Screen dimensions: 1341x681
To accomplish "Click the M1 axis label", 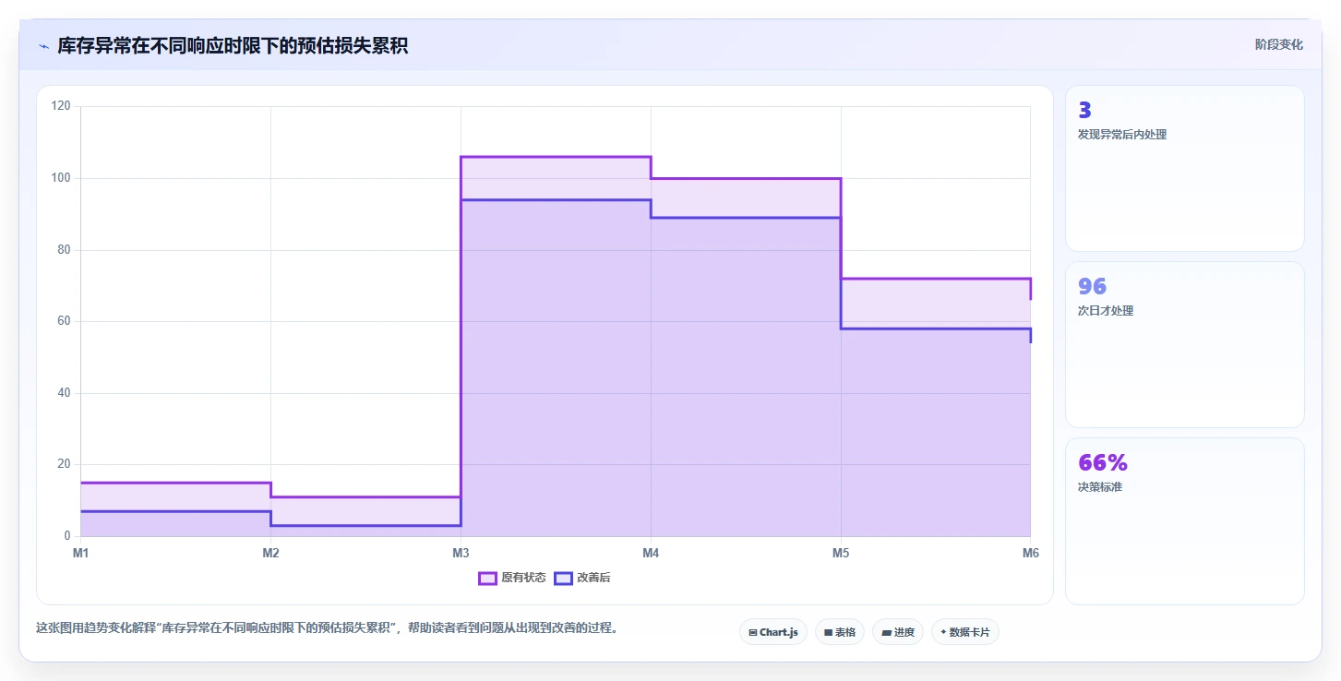I will point(80,554).
